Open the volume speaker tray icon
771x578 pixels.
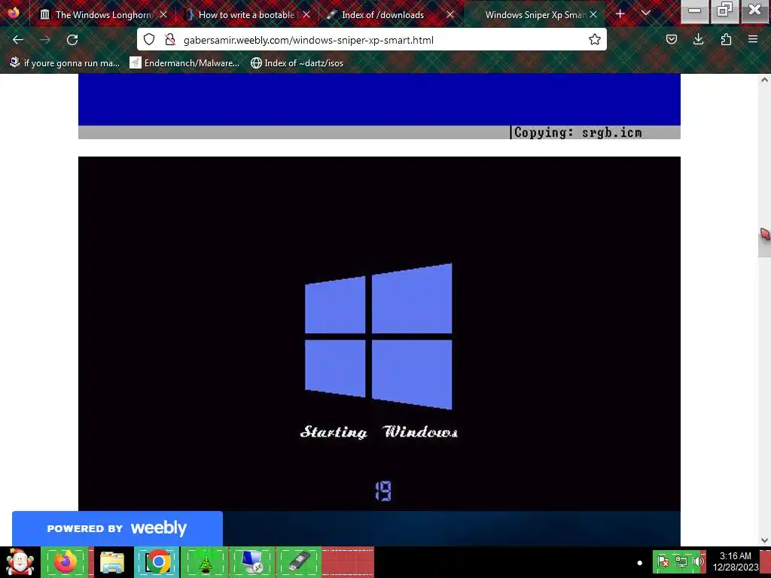click(x=697, y=561)
